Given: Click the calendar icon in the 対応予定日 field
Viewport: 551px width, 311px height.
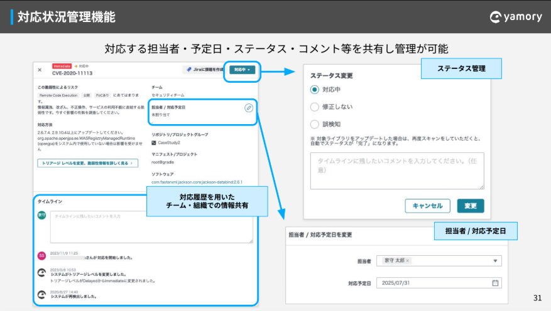Looking at the screenshot, I should [495, 283].
